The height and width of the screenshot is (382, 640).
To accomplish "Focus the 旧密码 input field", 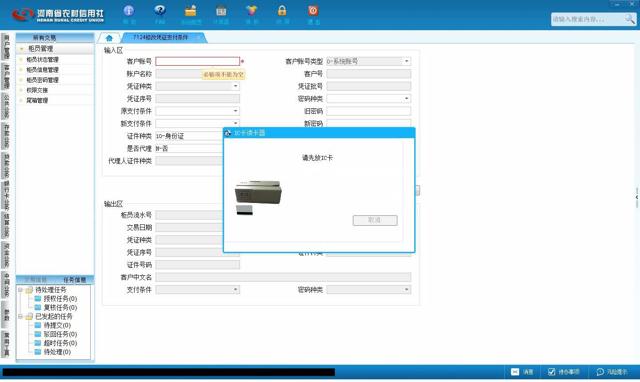I will click(369, 111).
